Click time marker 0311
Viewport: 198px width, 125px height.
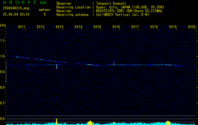pos(22,27)
